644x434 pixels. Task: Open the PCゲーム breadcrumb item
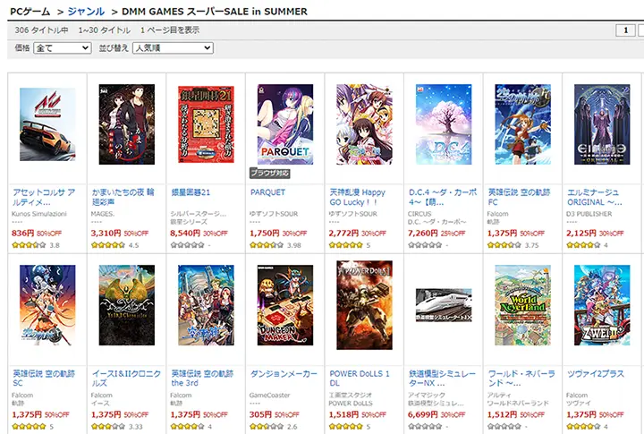[x=30, y=12]
